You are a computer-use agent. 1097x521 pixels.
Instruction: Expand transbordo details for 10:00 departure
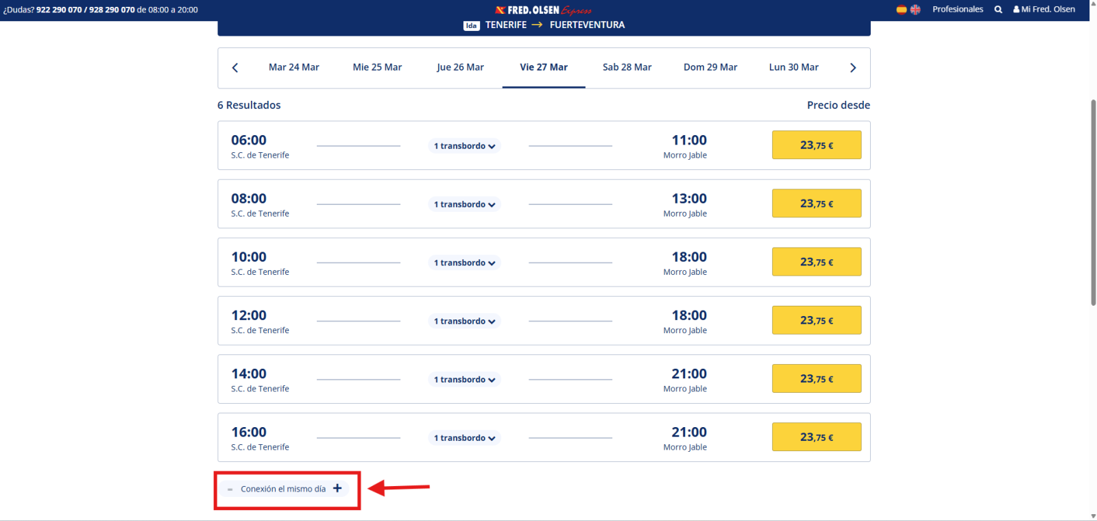pyautogui.click(x=464, y=263)
